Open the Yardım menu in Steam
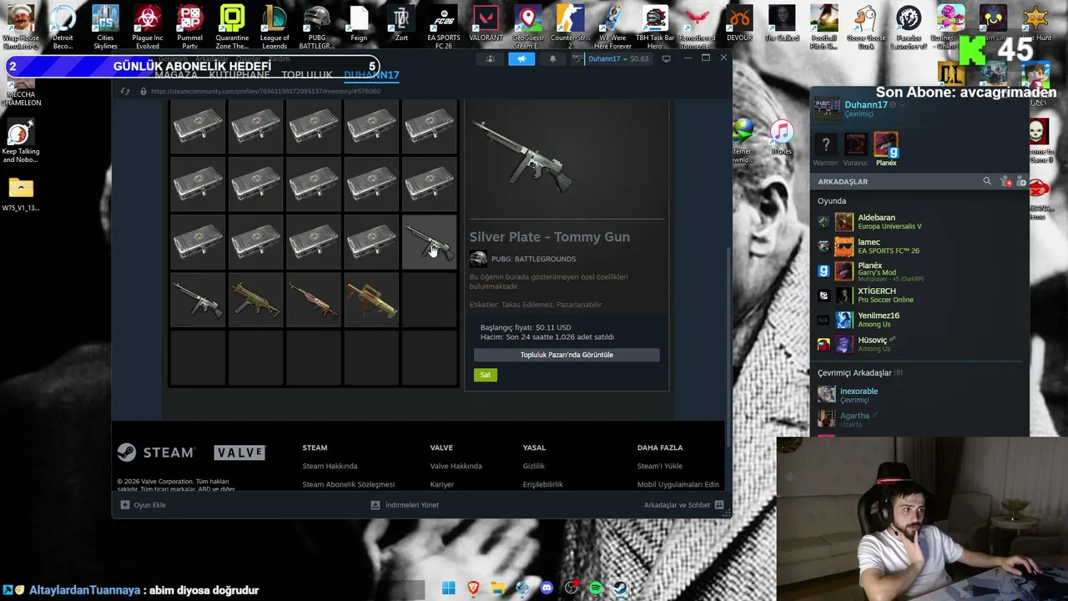 tap(279, 58)
